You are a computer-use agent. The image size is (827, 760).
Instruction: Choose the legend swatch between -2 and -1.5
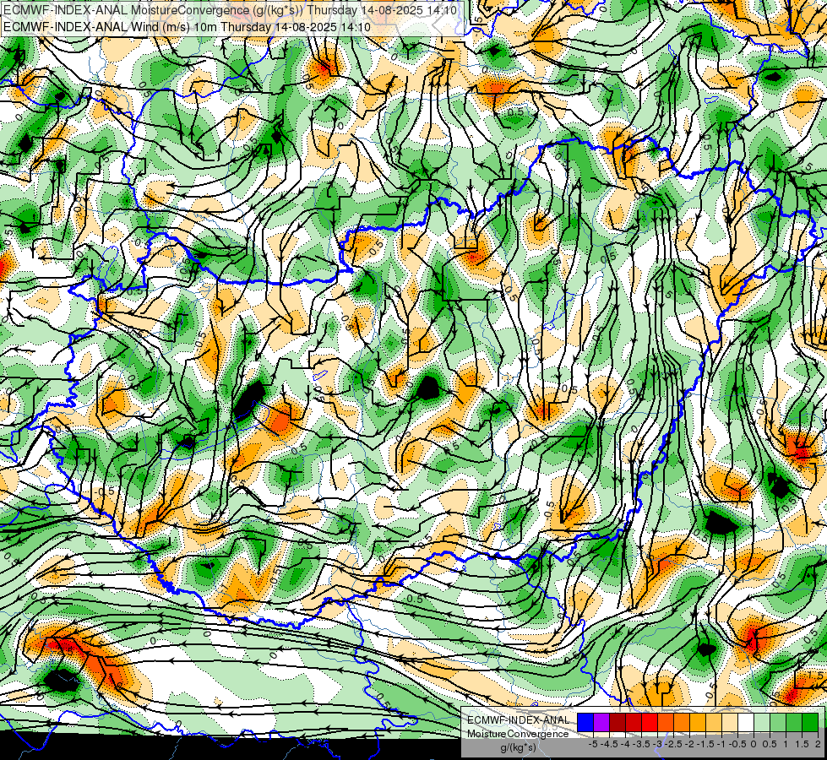(x=698, y=722)
